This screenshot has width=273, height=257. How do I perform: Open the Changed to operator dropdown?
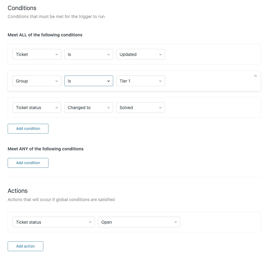point(88,108)
